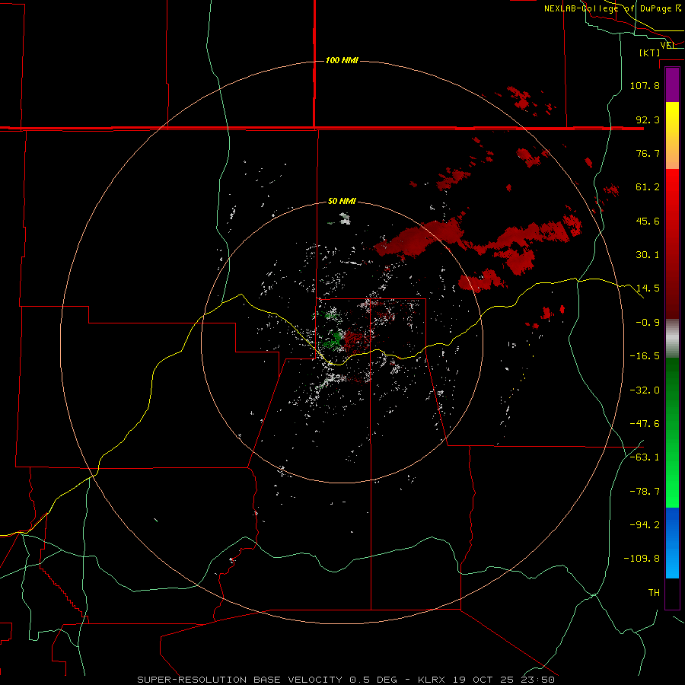
Task: Click the 76.7 value on the velocity scale
Action: [648, 153]
